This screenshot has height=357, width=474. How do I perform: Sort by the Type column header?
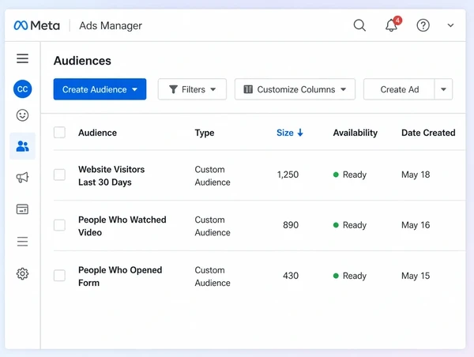click(x=205, y=133)
